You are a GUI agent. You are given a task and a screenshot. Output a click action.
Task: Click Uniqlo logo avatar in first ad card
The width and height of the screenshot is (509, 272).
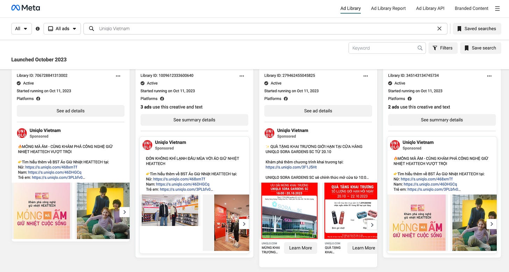[x=22, y=133]
